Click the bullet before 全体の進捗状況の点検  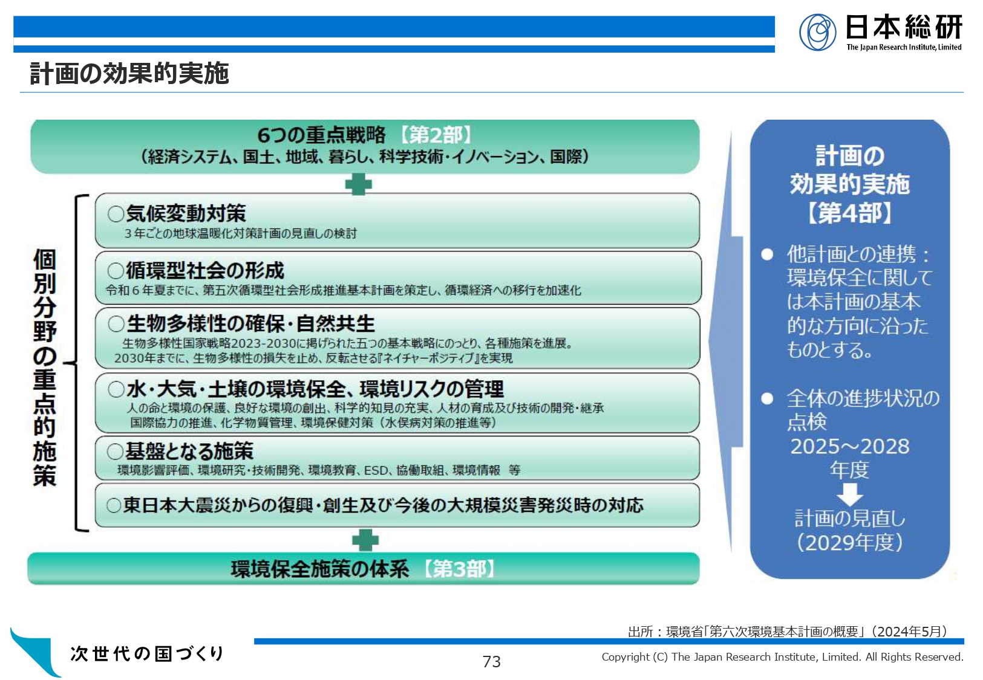tap(767, 398)
